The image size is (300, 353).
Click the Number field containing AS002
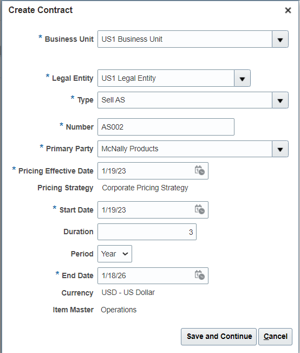point(166,127)
